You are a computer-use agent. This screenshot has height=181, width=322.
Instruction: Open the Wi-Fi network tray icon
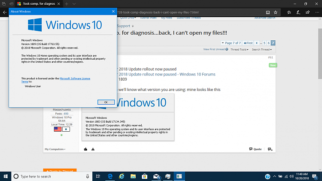(286, 176)
